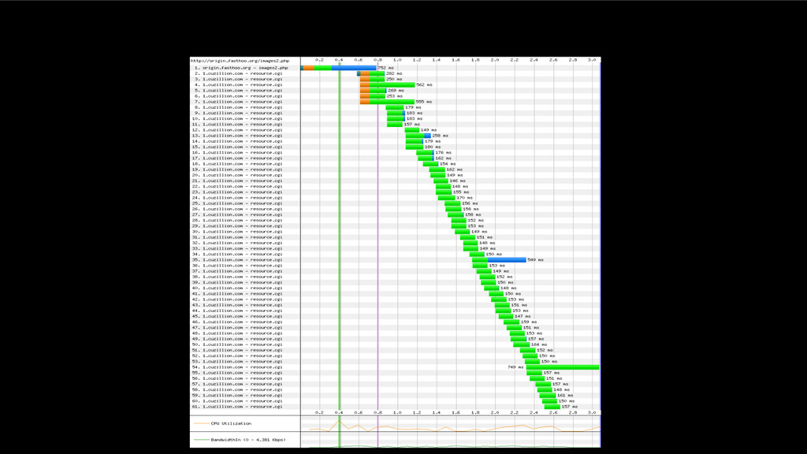Click the 555 ms duration label
Viewport: 807px width, 454px height.
pos(423,102)
